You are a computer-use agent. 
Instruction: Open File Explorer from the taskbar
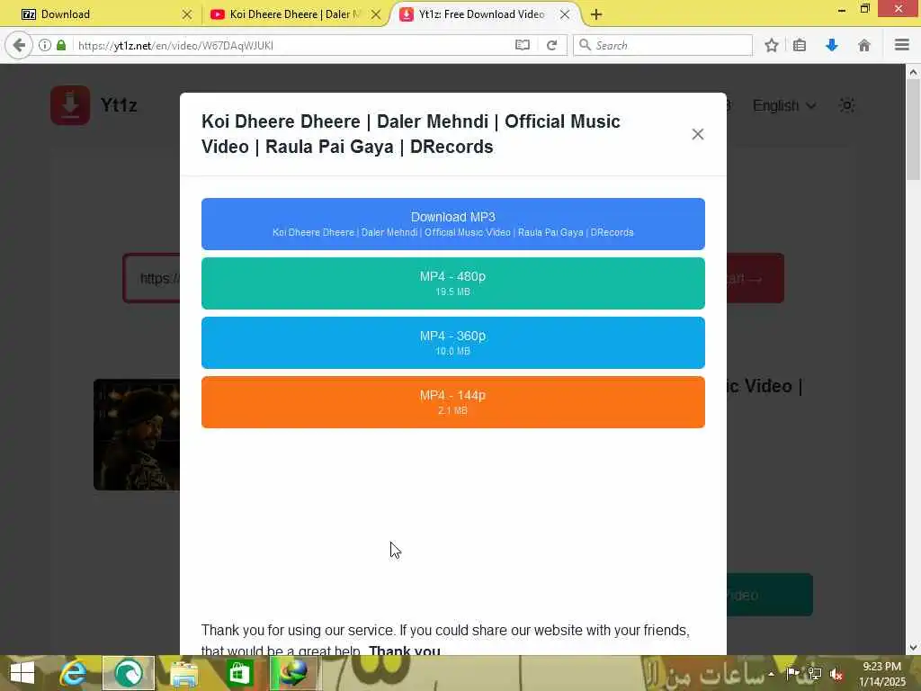[183, 673]
